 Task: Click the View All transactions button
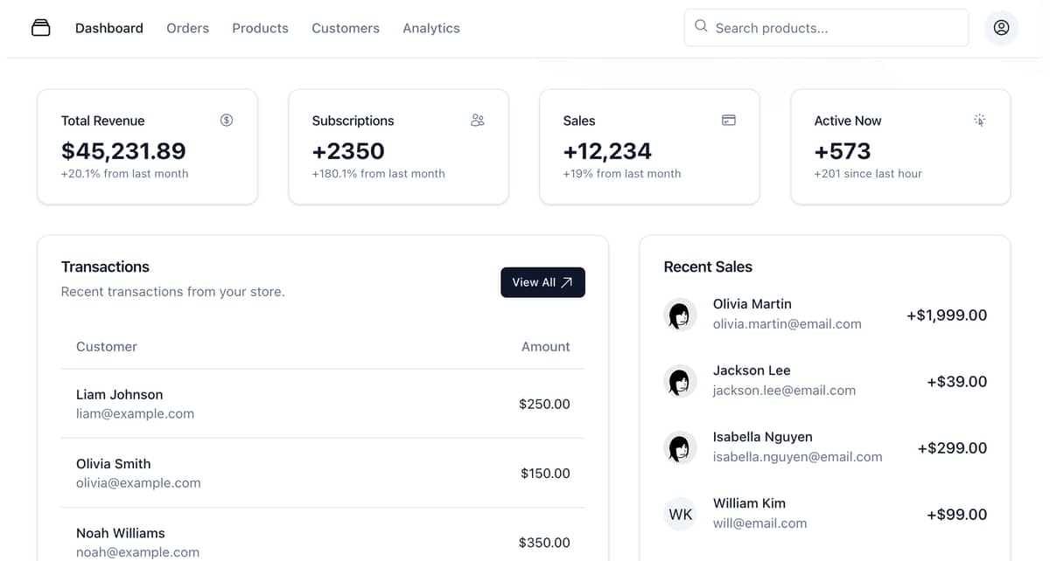point(542,282)
